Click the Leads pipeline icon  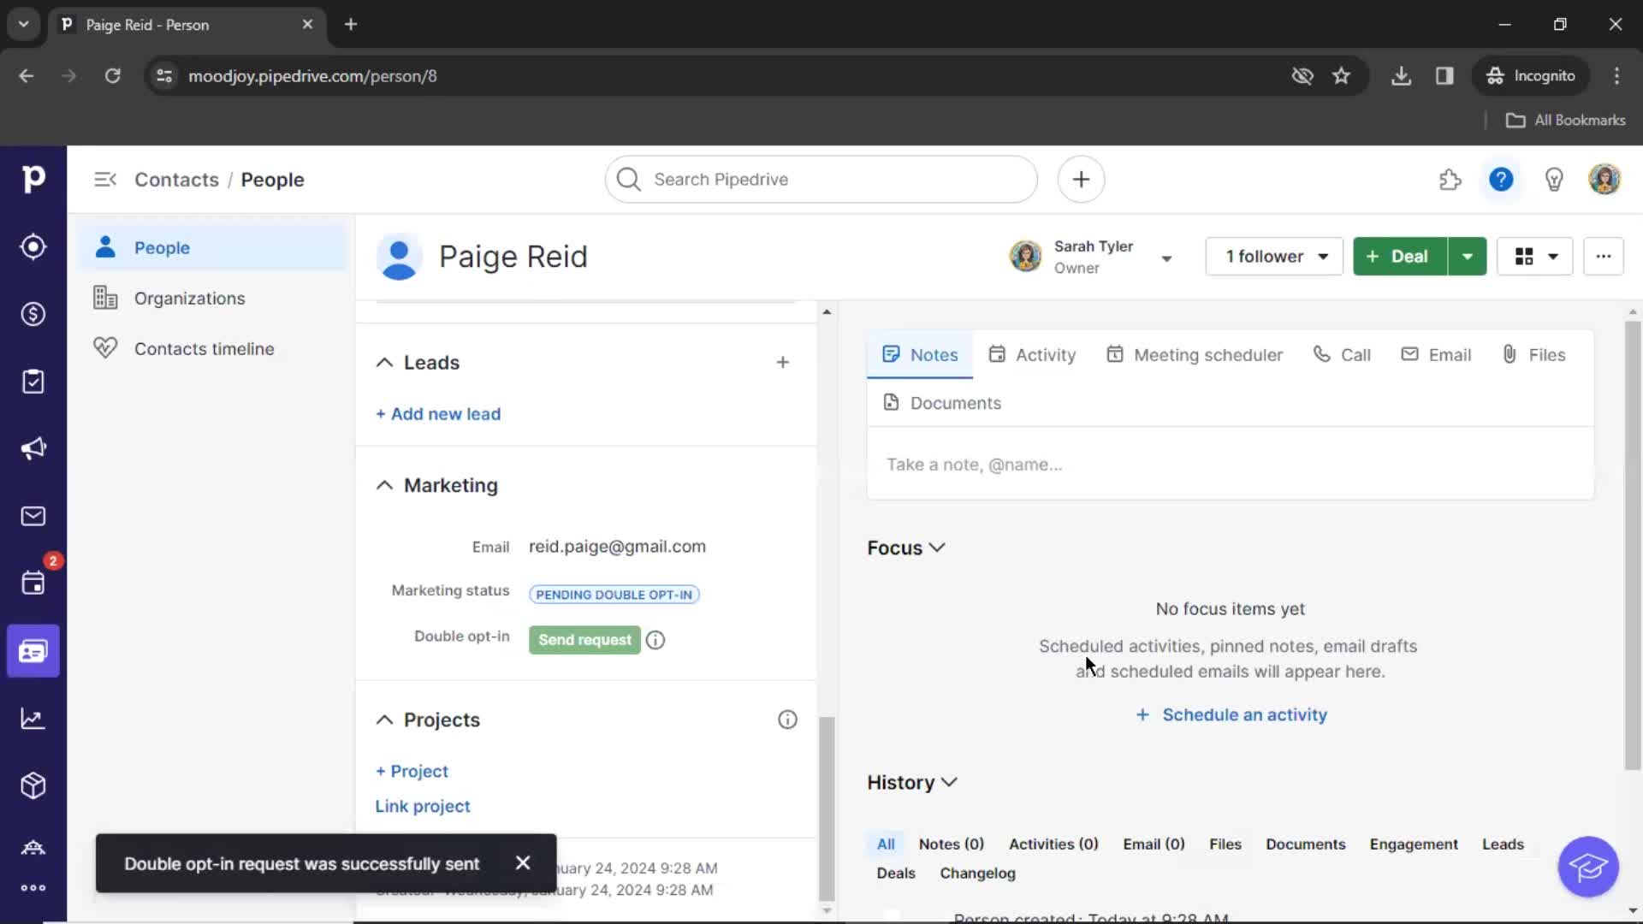(33, 247)
